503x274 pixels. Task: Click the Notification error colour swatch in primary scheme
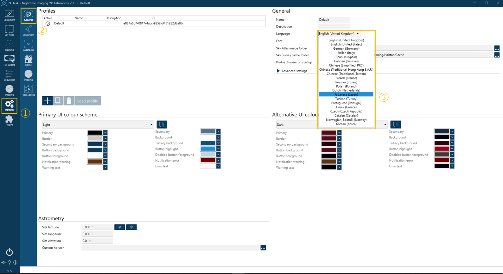click(208, 160)
